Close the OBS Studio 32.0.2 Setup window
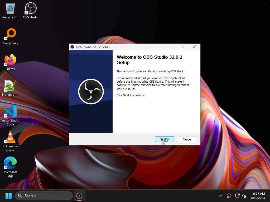Viewport: 270px width, 202px height. 194,47
